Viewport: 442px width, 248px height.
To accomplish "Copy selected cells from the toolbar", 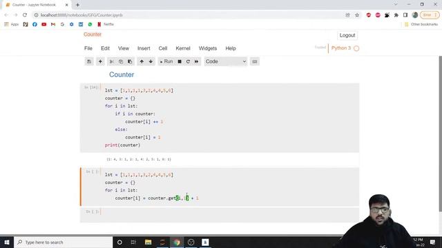I will (121, 61).
